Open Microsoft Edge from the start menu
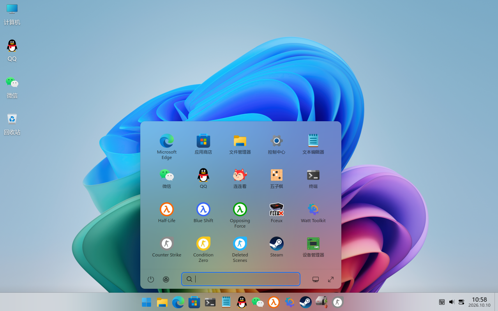498x311 pixels. tap(167, 146)
